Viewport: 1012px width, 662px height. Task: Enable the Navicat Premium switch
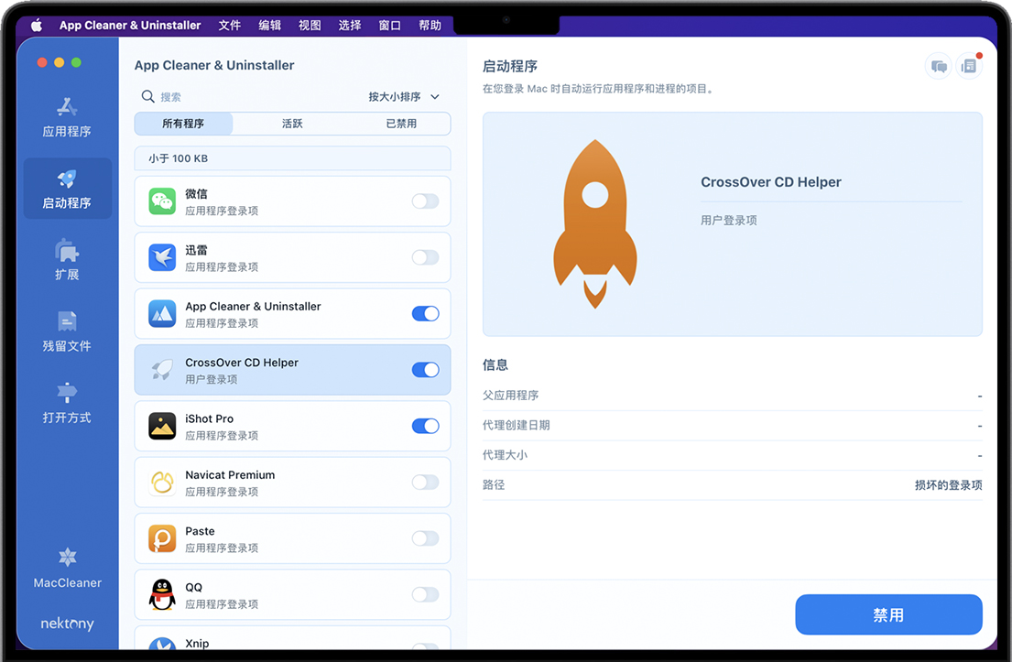click(425, 482)
